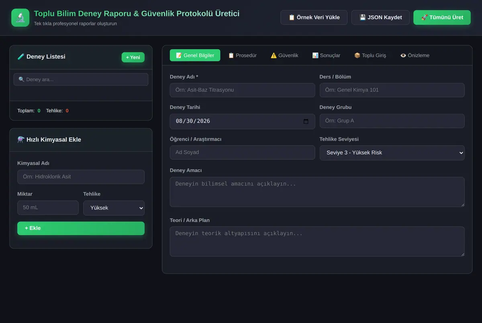The width and height of the screenshot is (482, 323).
Task: Open the calendar picker icon in Deney Tarihi
Action: [x=306, y=121]
